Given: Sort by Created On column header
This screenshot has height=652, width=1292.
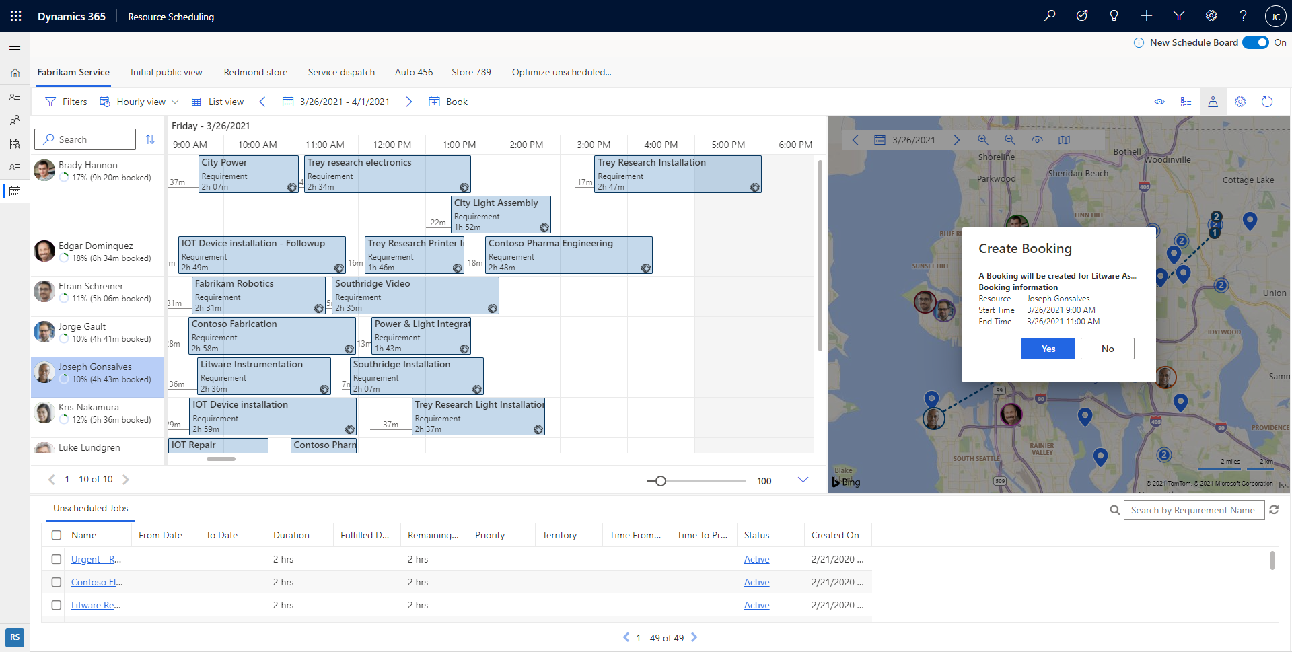Looking at the screenshot, I should tap(835, 535).
